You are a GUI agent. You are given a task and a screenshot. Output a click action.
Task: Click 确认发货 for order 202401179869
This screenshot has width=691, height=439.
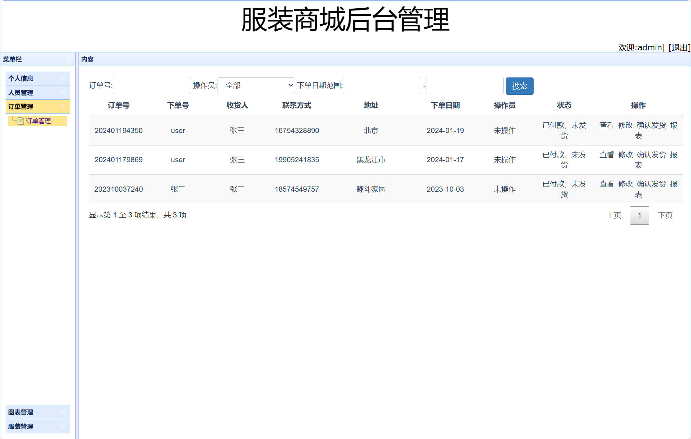point(651,155)
